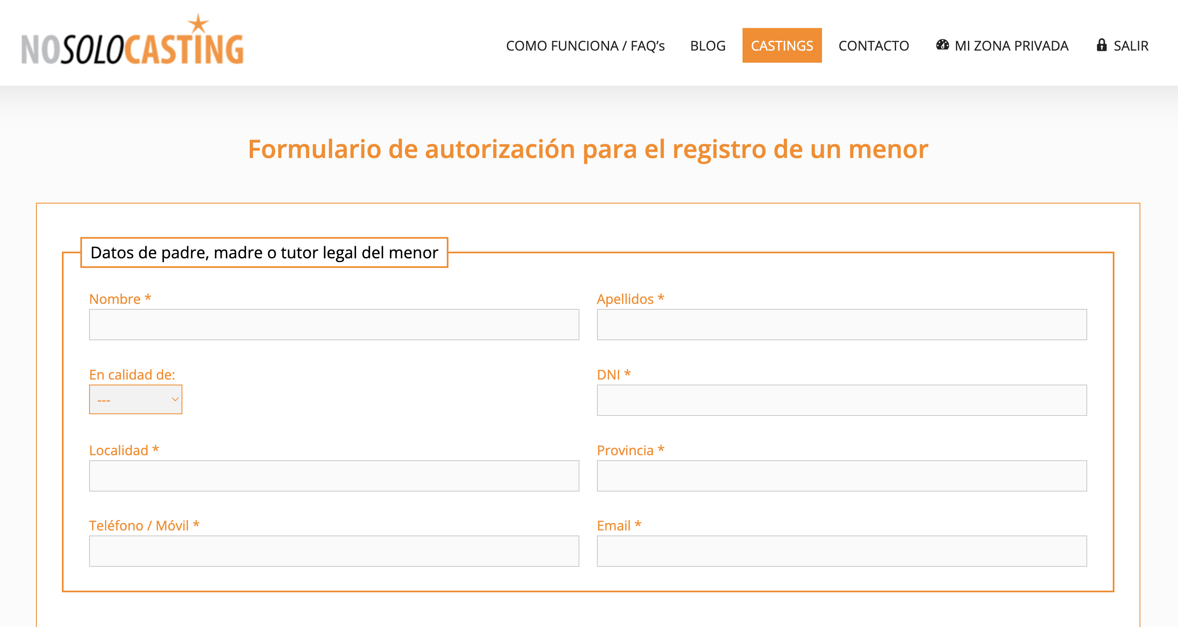Click the NoSoloCasting logo
This screenshot has height=627, width=1178.
[133, 40]
